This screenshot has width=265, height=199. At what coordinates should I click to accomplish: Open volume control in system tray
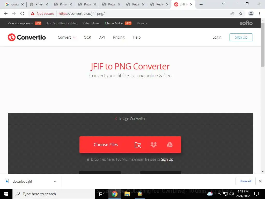pos(232,194)
